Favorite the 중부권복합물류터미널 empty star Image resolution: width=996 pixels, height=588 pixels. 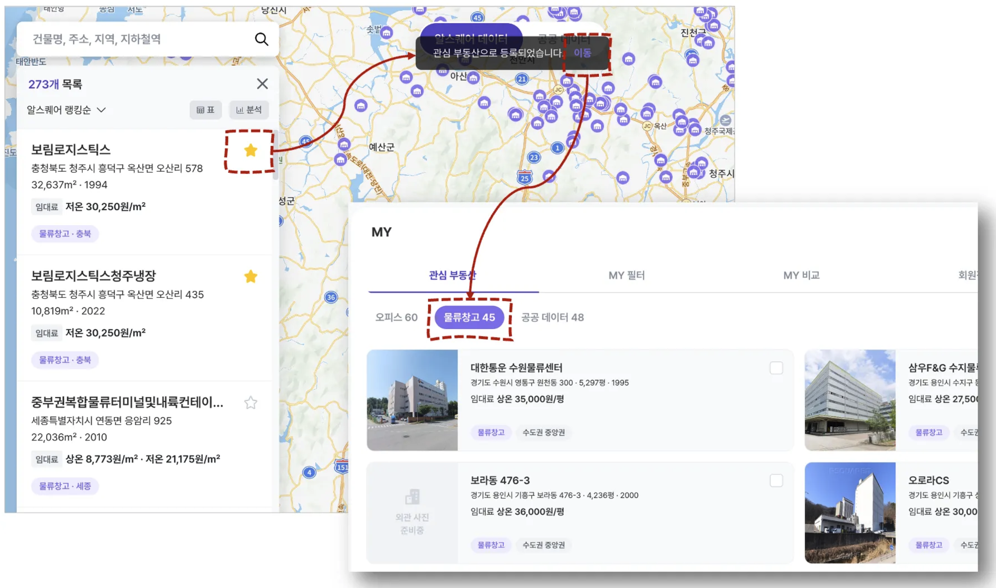click(251, 403)
